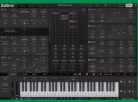Click the Osc 1 spectrum bars icon
The width and height of the screenshot is (138, 102).
tap(16, 10)
